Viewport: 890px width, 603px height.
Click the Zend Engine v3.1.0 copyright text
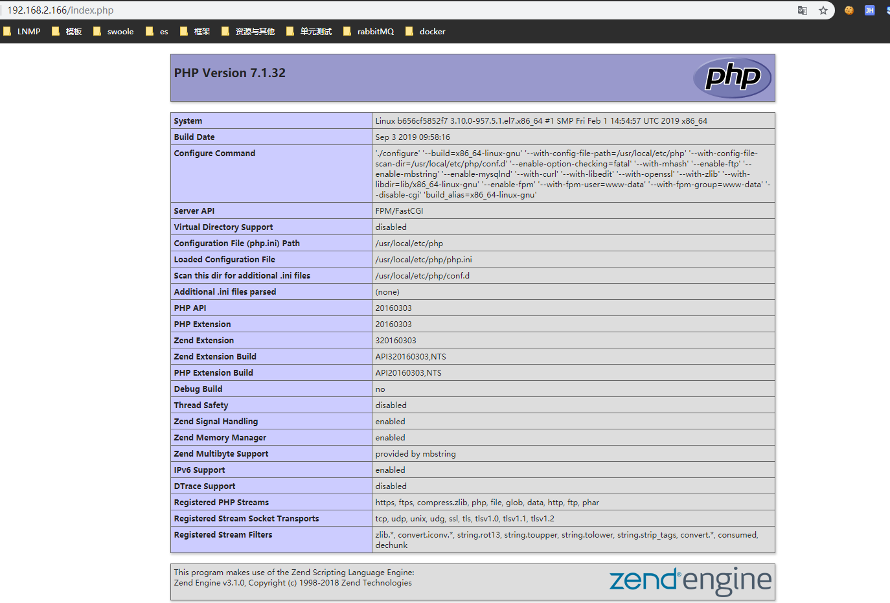293,583
